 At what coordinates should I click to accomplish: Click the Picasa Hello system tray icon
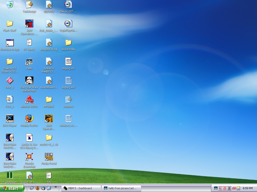click(216, 188)
